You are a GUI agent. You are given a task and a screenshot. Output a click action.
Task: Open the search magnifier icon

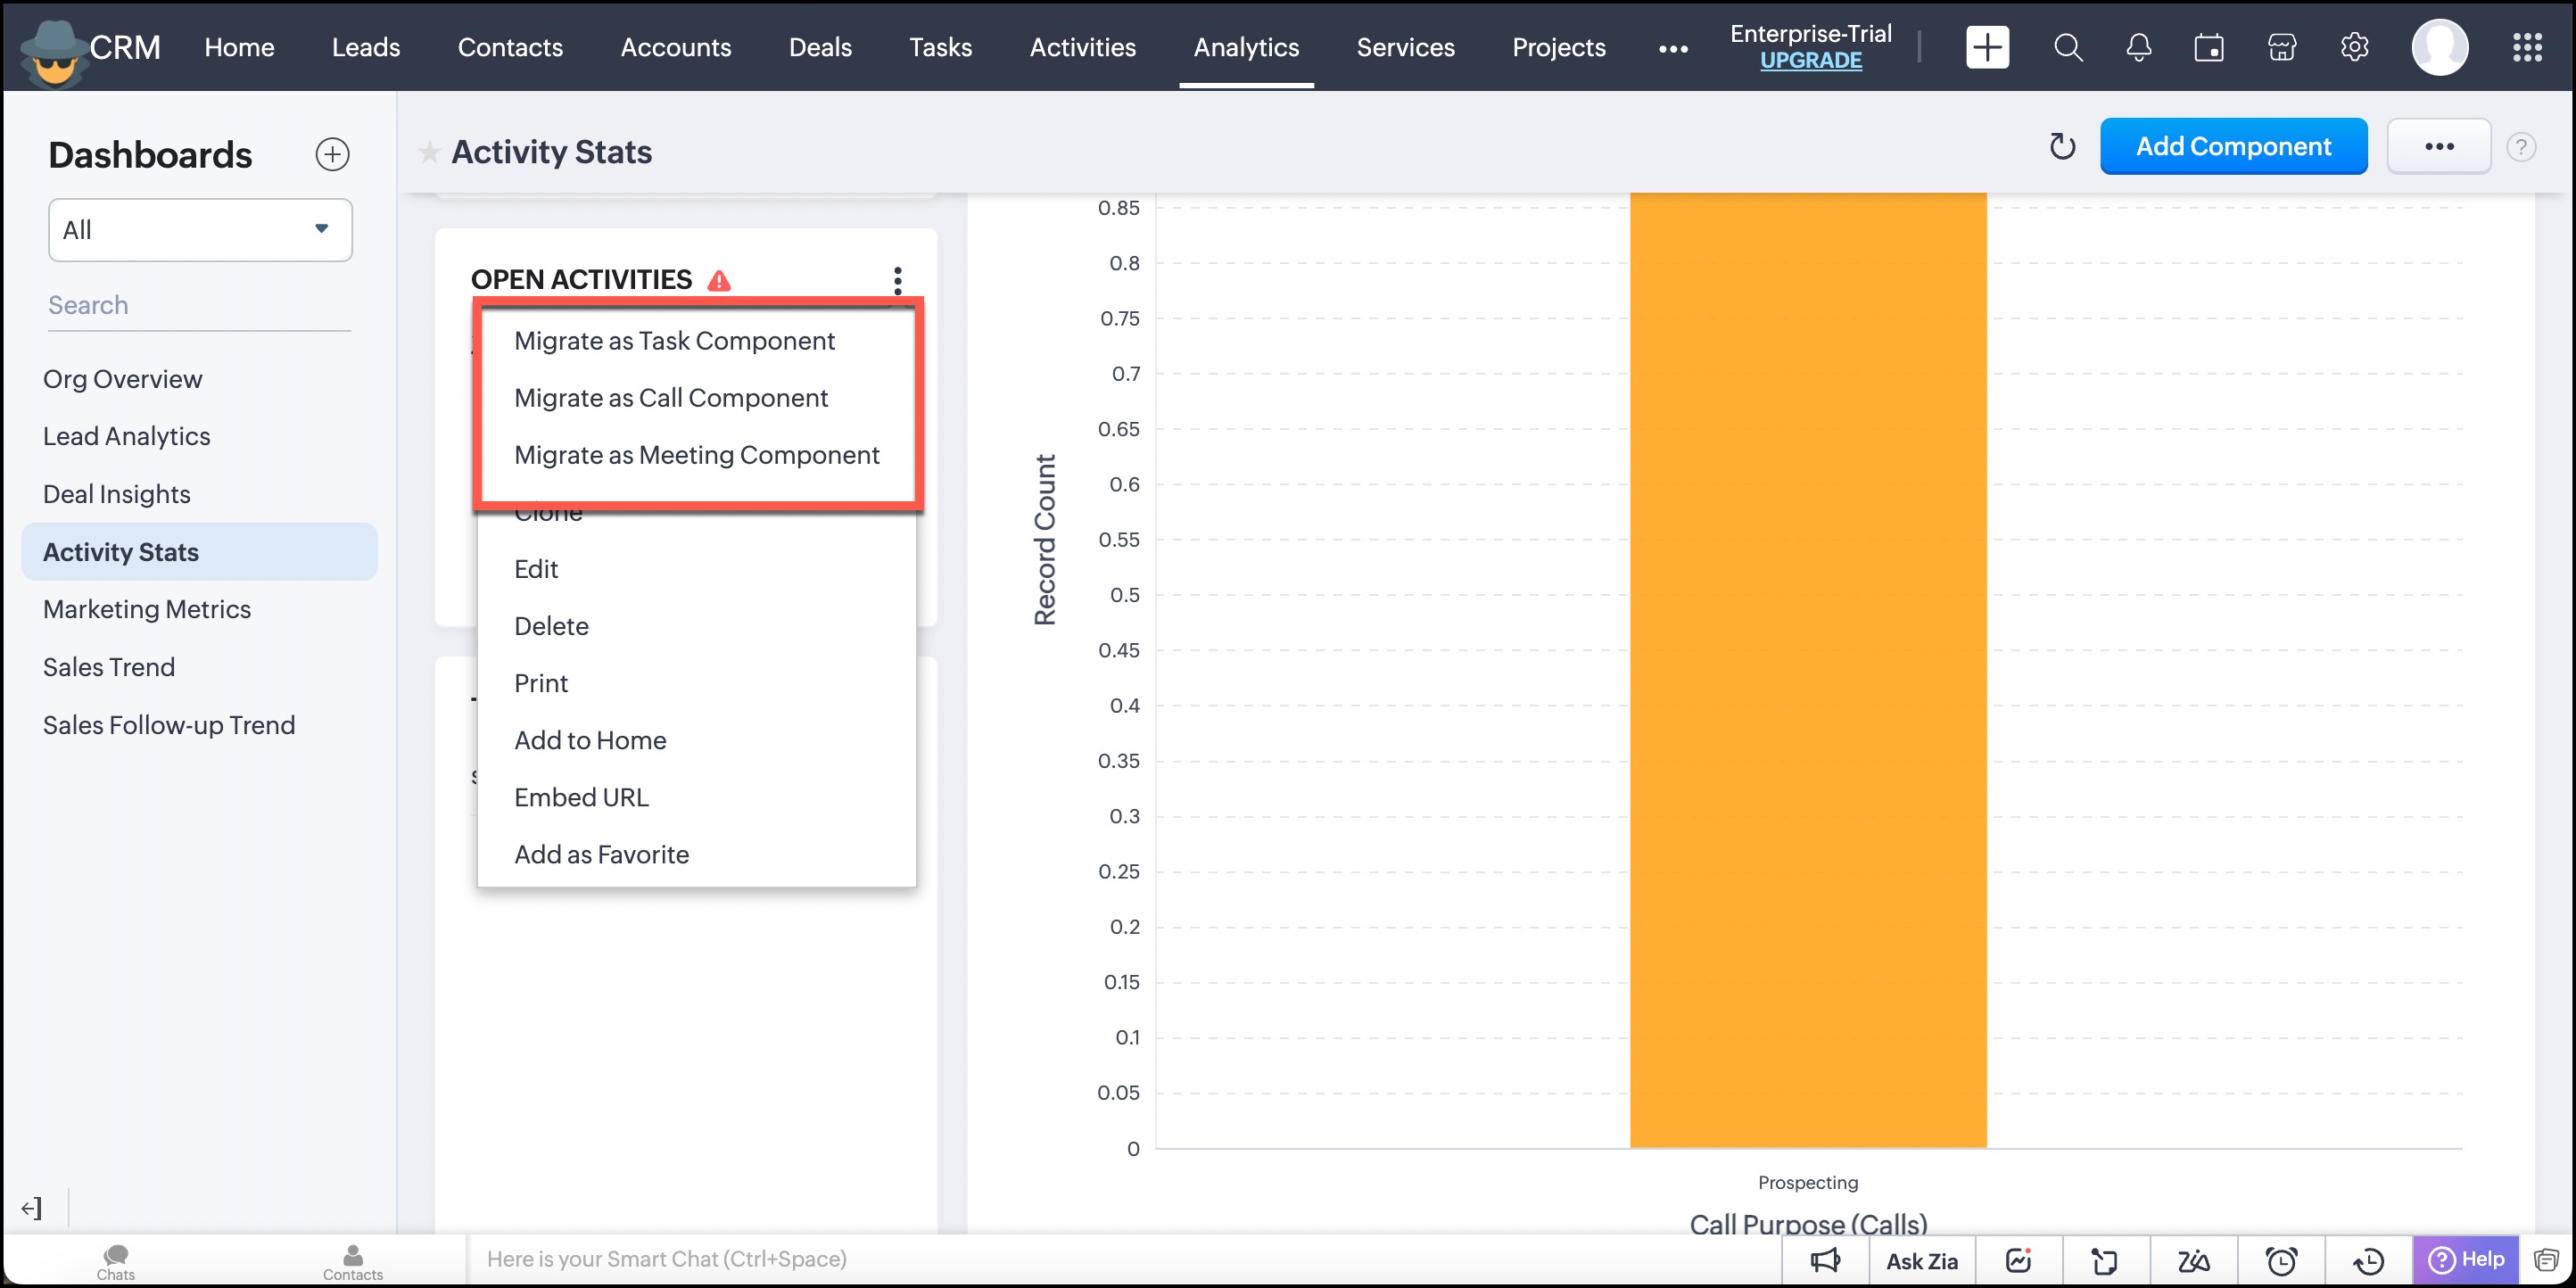click(x=2067, y=47)
